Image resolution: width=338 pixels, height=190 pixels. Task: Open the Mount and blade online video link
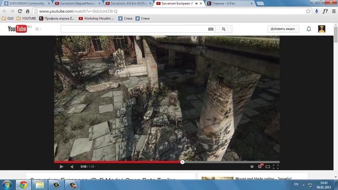[x=263, y=178]
